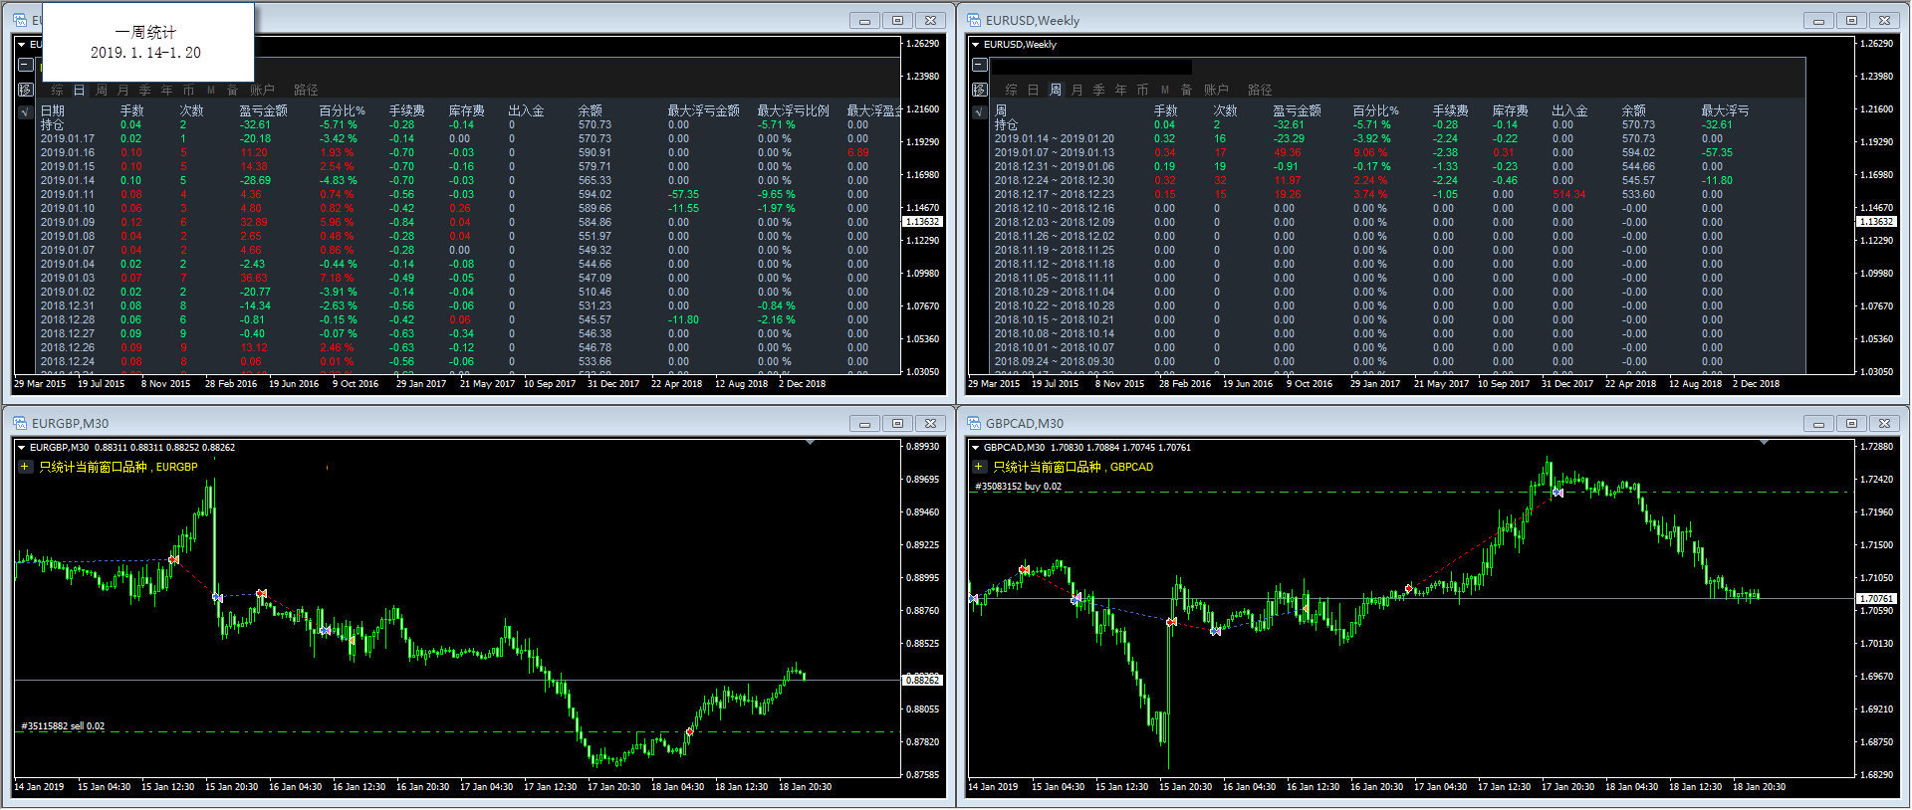The width and height of the screenshot is (1912, 810).
Task: Minimize the GBPCAD,M30 chart window
Action: point(1818,424)
